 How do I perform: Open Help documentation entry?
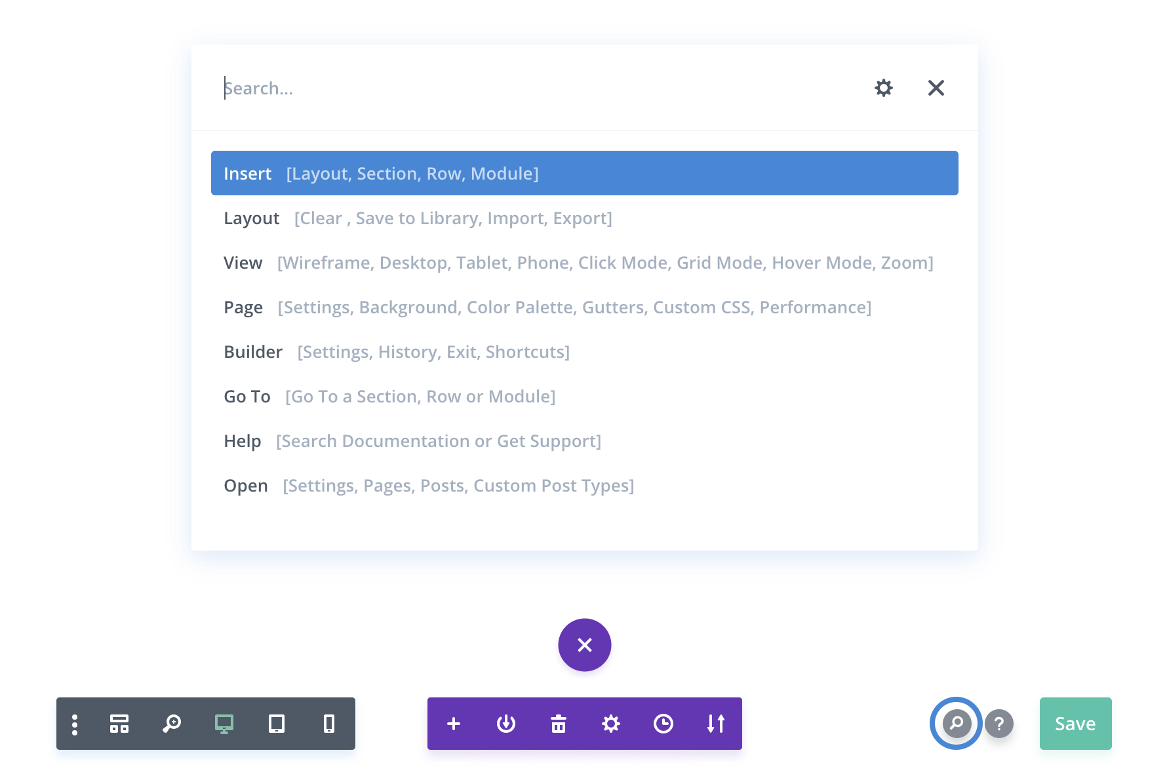coord(412,440)
